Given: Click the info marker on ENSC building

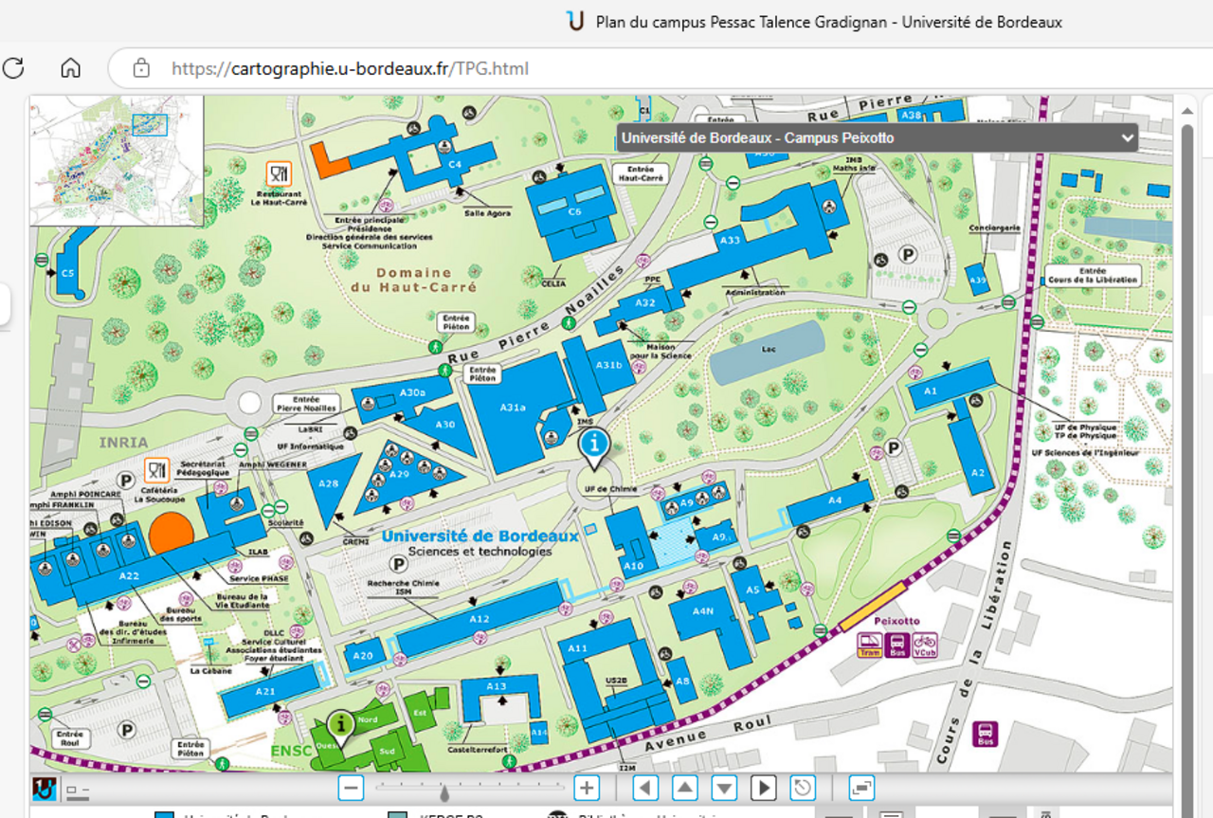Looking at the screenshot, I should point(340,726).
